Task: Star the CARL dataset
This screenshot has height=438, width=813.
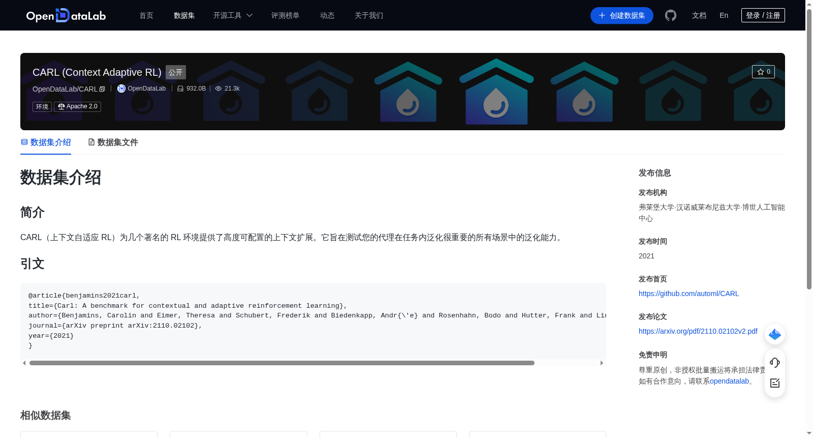Action: pos(763,72)
